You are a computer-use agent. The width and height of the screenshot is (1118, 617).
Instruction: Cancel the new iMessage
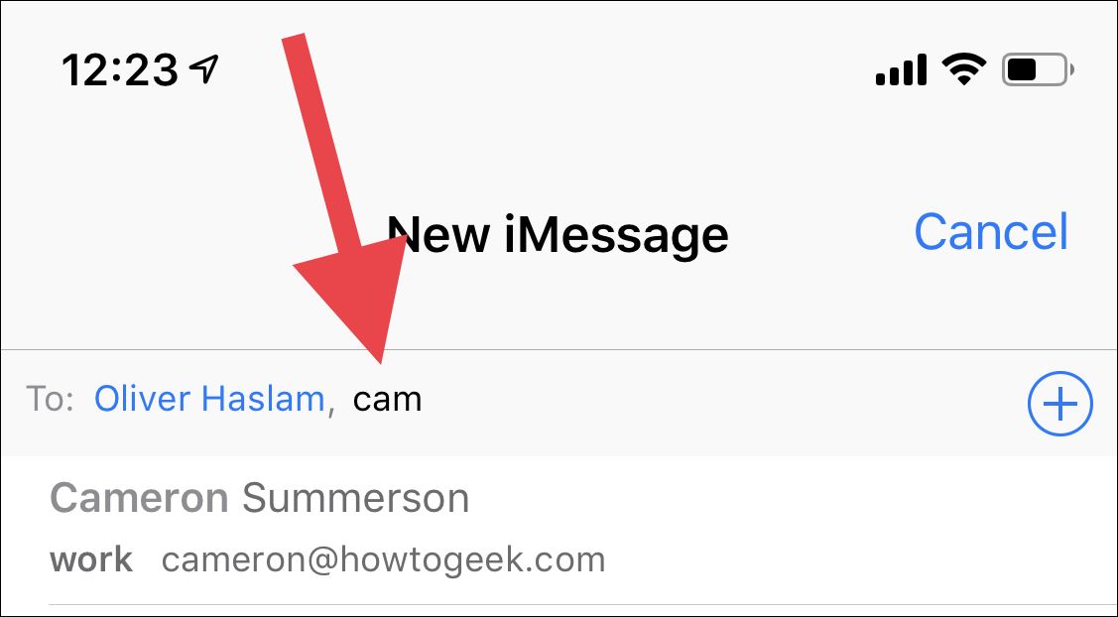(x=991, y=231)
